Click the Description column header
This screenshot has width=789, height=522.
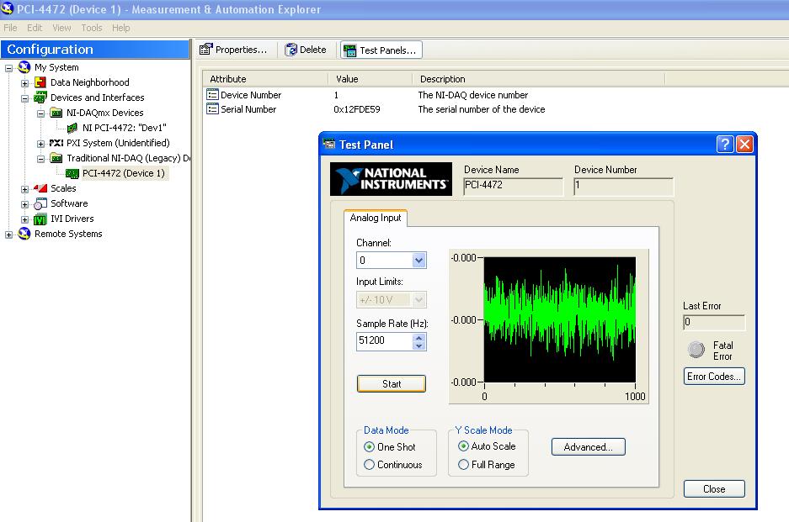[538, 79]
